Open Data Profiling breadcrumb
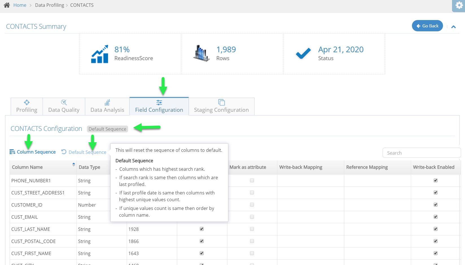This screenshot has width=465, height=265. (50, 5)
